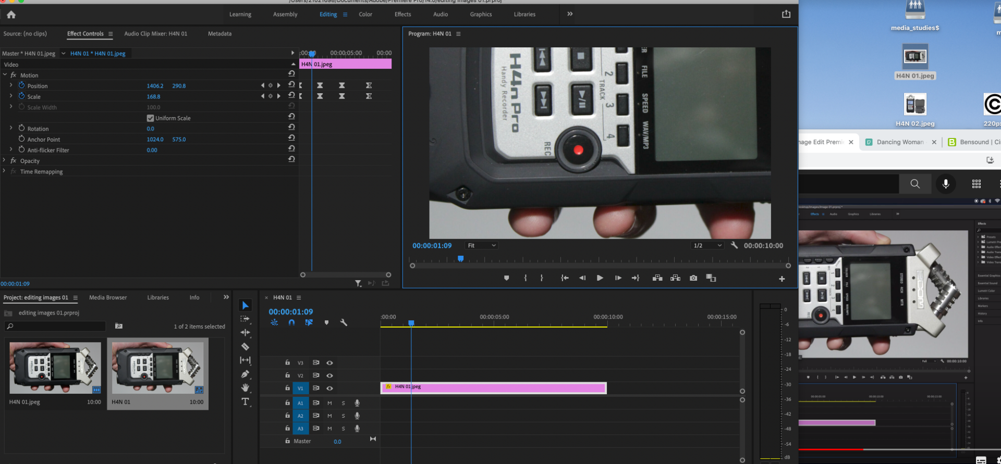
Task: Select H4N 01 sequence thumbnail
Action: pos(157,368)
